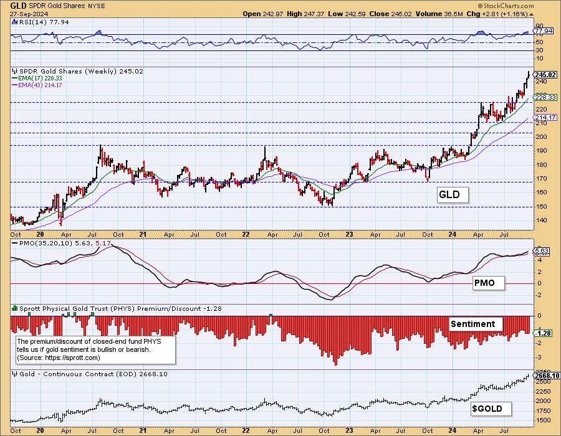Click the PHYS Premium/Discount -1.28 legend text
Viewport: 561px width, 436px height.
tap(120, 308)
